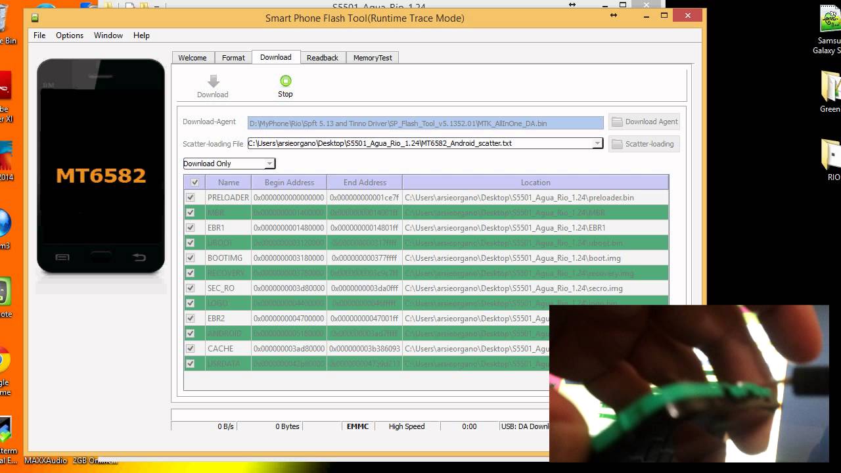841x473 pixels.
Task: Open the RIO folder on desktop
Action: coord(832,160)
